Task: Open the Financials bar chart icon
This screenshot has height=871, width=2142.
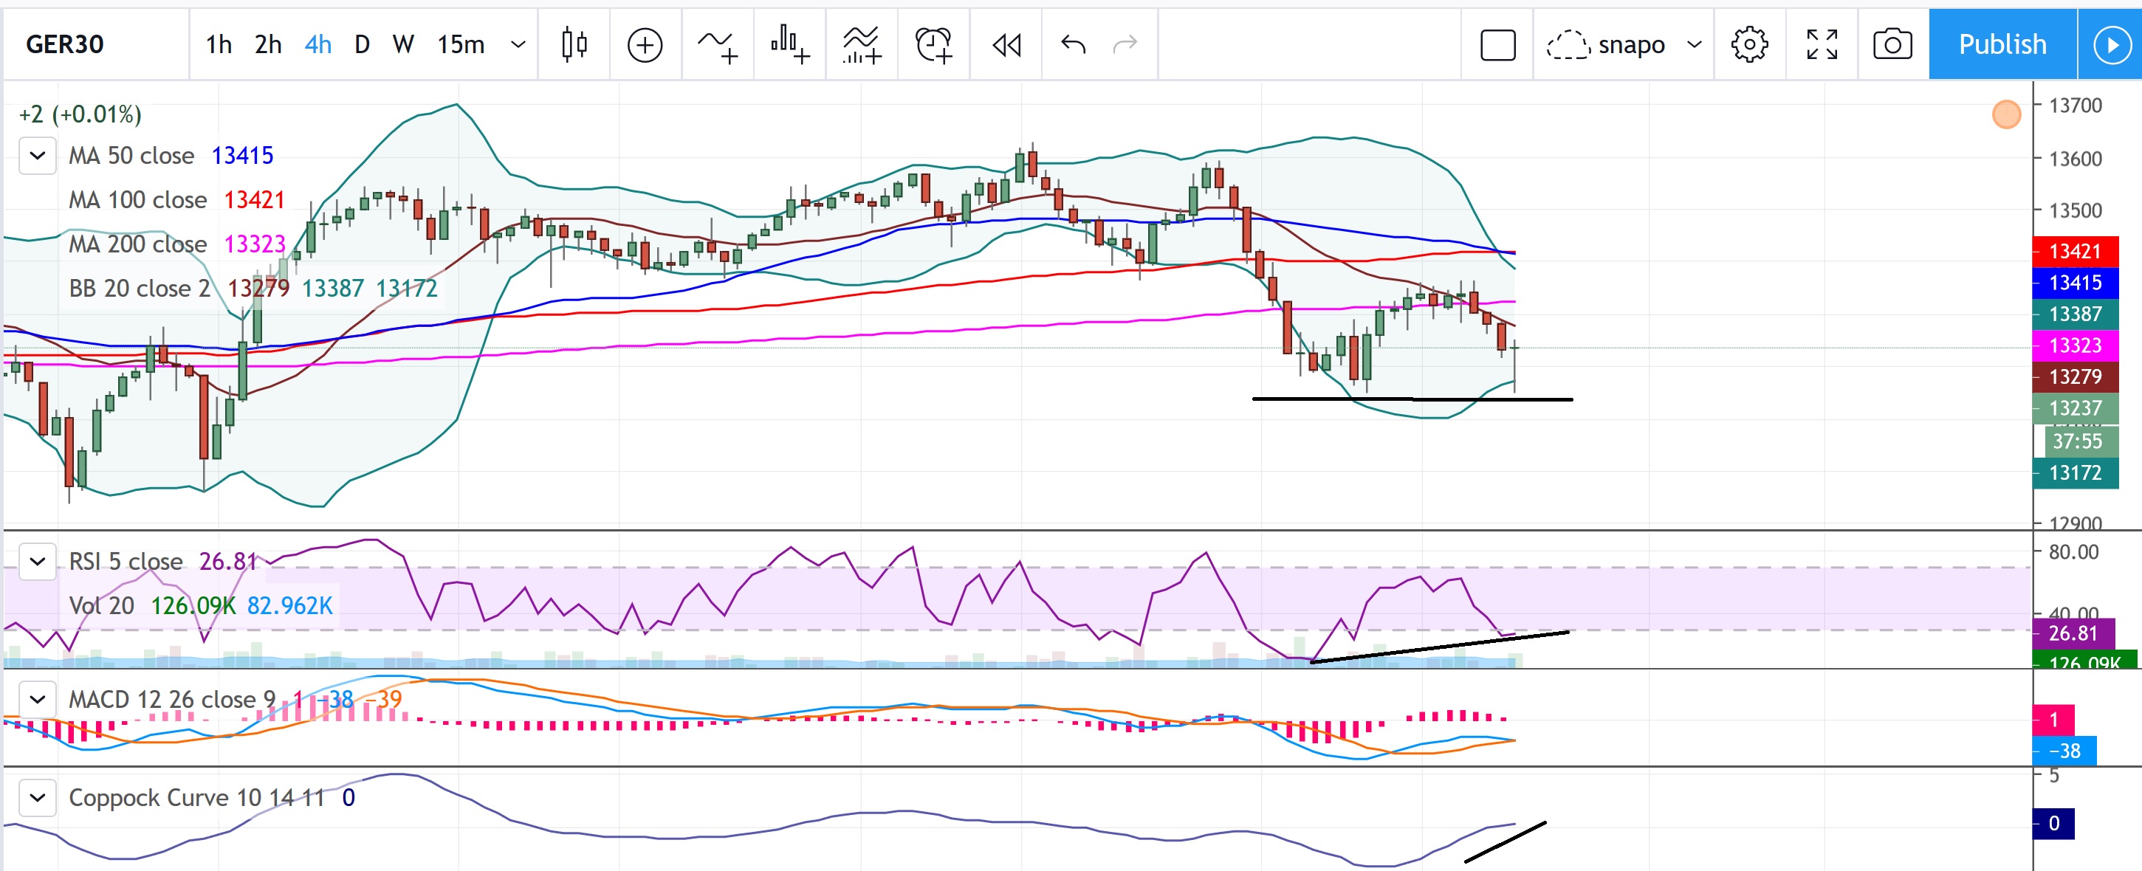Action: point(790,44)
